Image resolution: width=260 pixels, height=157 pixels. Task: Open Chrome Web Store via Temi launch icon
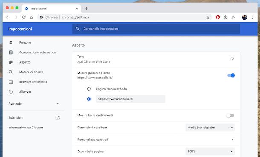click(x=232, y=59)
